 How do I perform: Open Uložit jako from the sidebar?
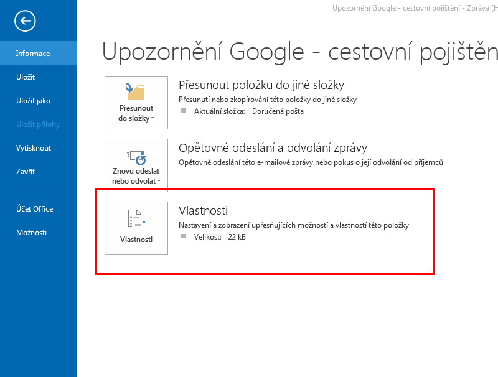pos(33,101)
